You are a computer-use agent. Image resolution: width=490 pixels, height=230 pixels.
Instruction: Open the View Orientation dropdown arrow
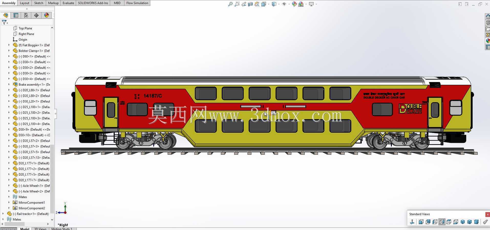point(268,4)
